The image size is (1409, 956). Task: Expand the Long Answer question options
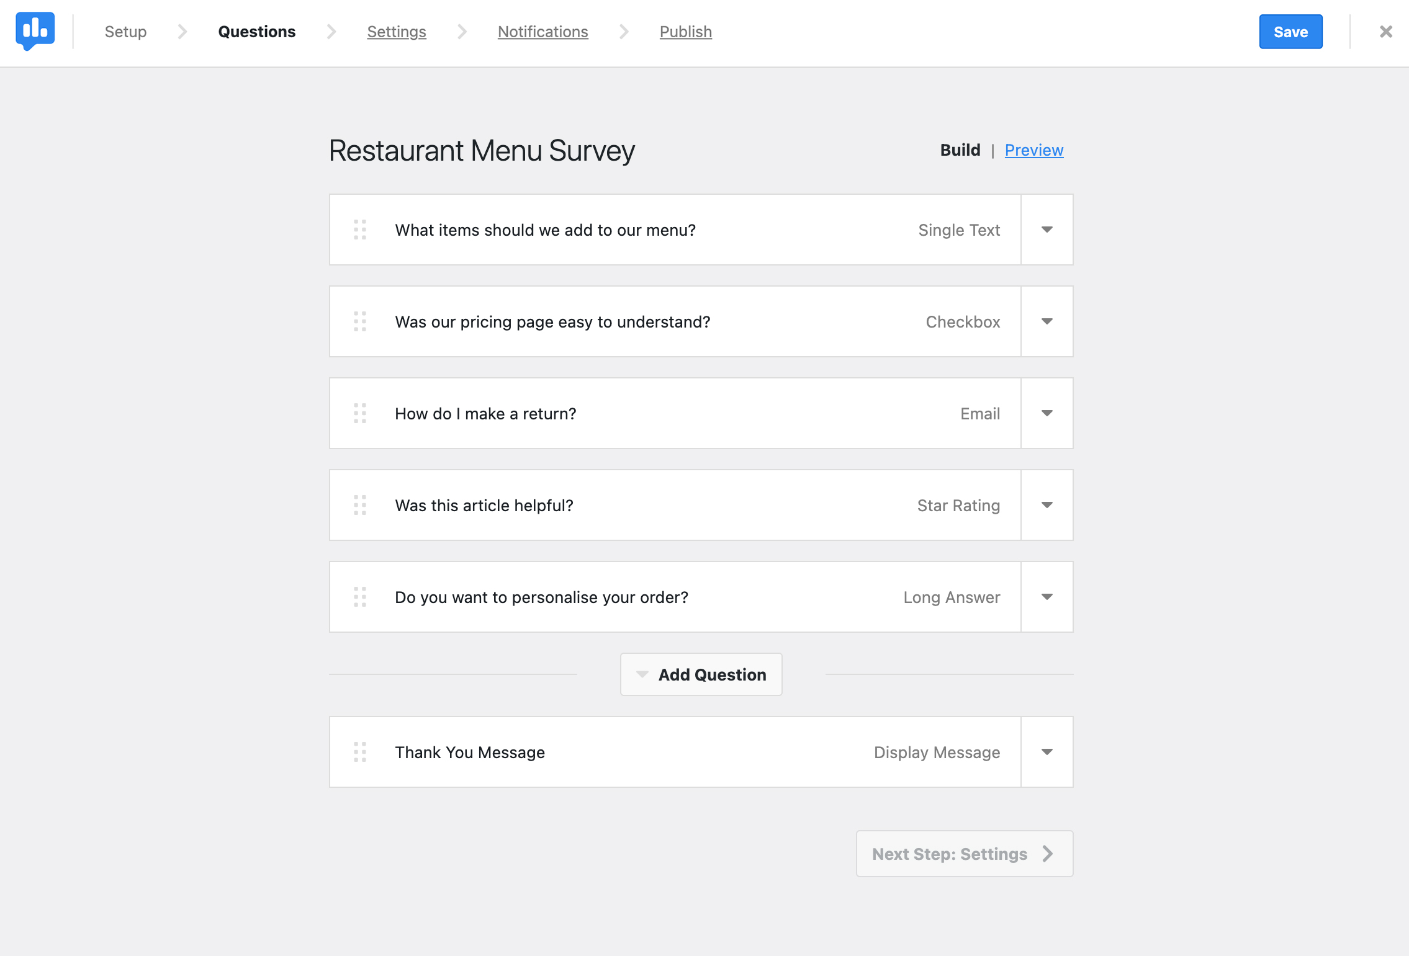1046,596
